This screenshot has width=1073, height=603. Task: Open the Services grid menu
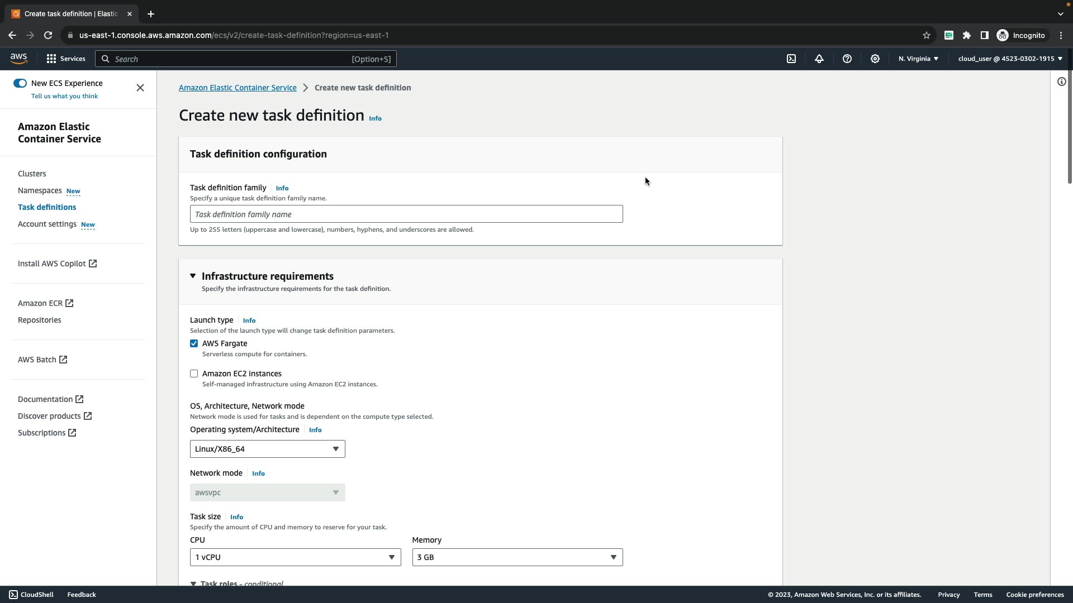coord(65,59)
